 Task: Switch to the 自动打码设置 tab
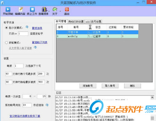coord(76,22)
